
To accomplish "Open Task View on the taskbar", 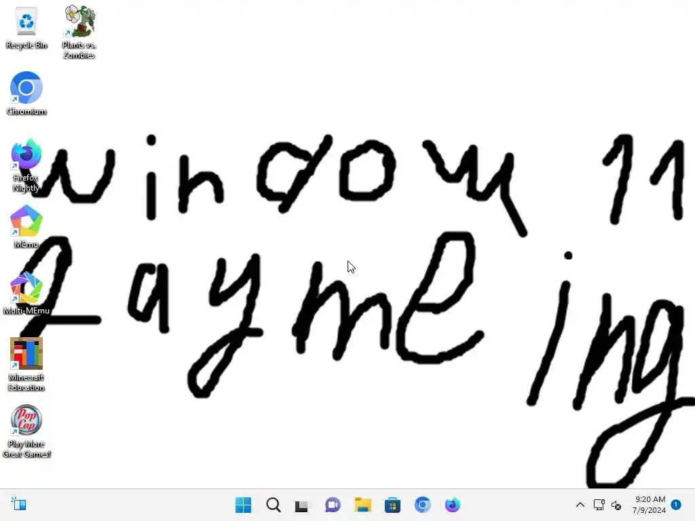I will (302, 505).
